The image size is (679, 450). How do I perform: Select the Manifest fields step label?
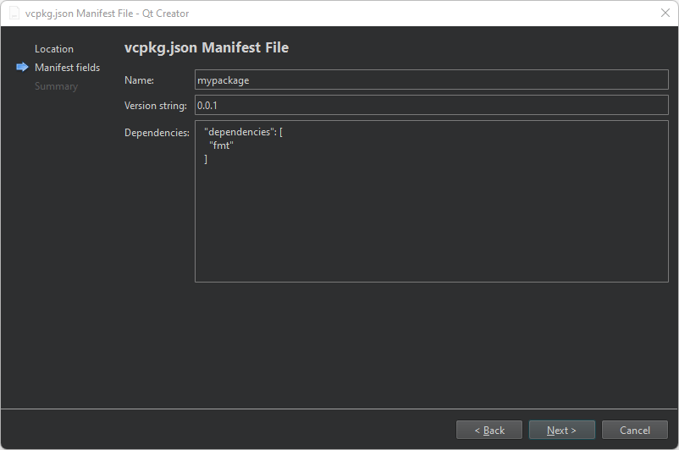click(67, 68)
